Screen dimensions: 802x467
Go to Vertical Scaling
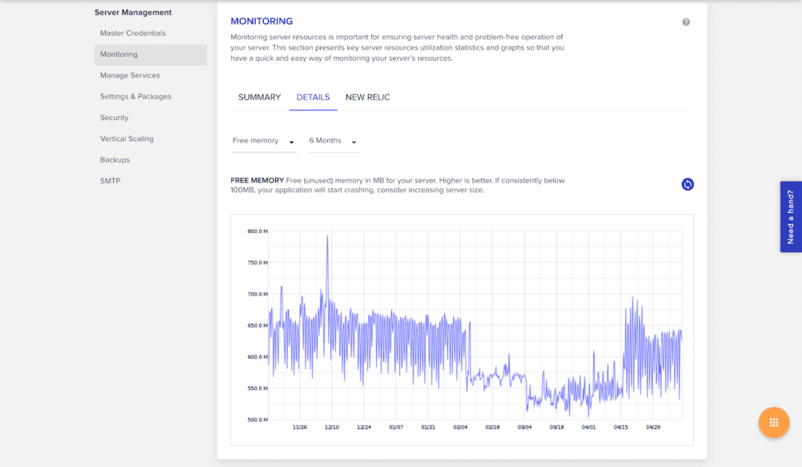coord(127,139)
